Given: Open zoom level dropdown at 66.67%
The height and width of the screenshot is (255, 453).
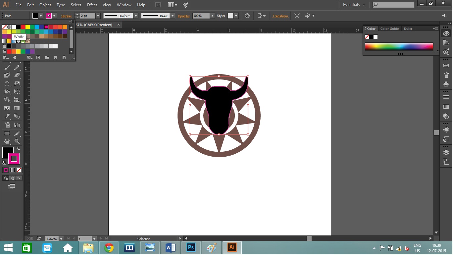Looking at the screenshot, I should pyautogui.click(x=61, y=238).
